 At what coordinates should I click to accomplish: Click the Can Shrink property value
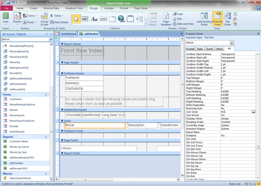[x=238, y=115]
